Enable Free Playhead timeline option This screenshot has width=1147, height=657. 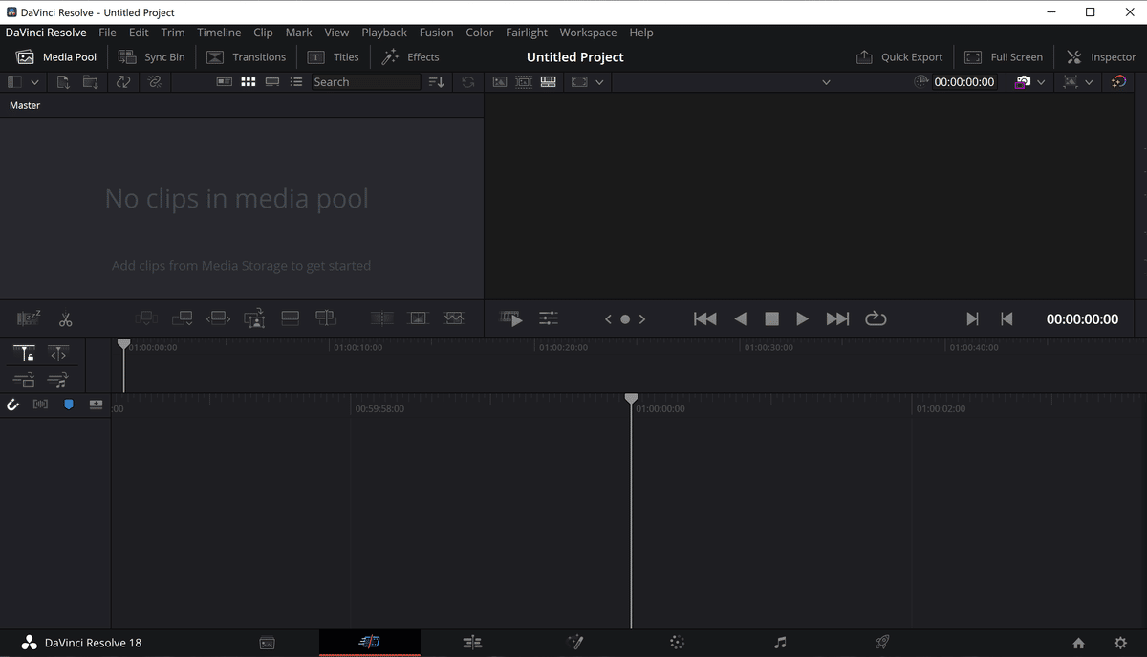[x=58, y=354]
